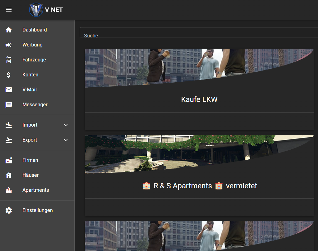318x251 pixels.
Task: Click the Kaufe LKW title
Action: pos(199,99)
